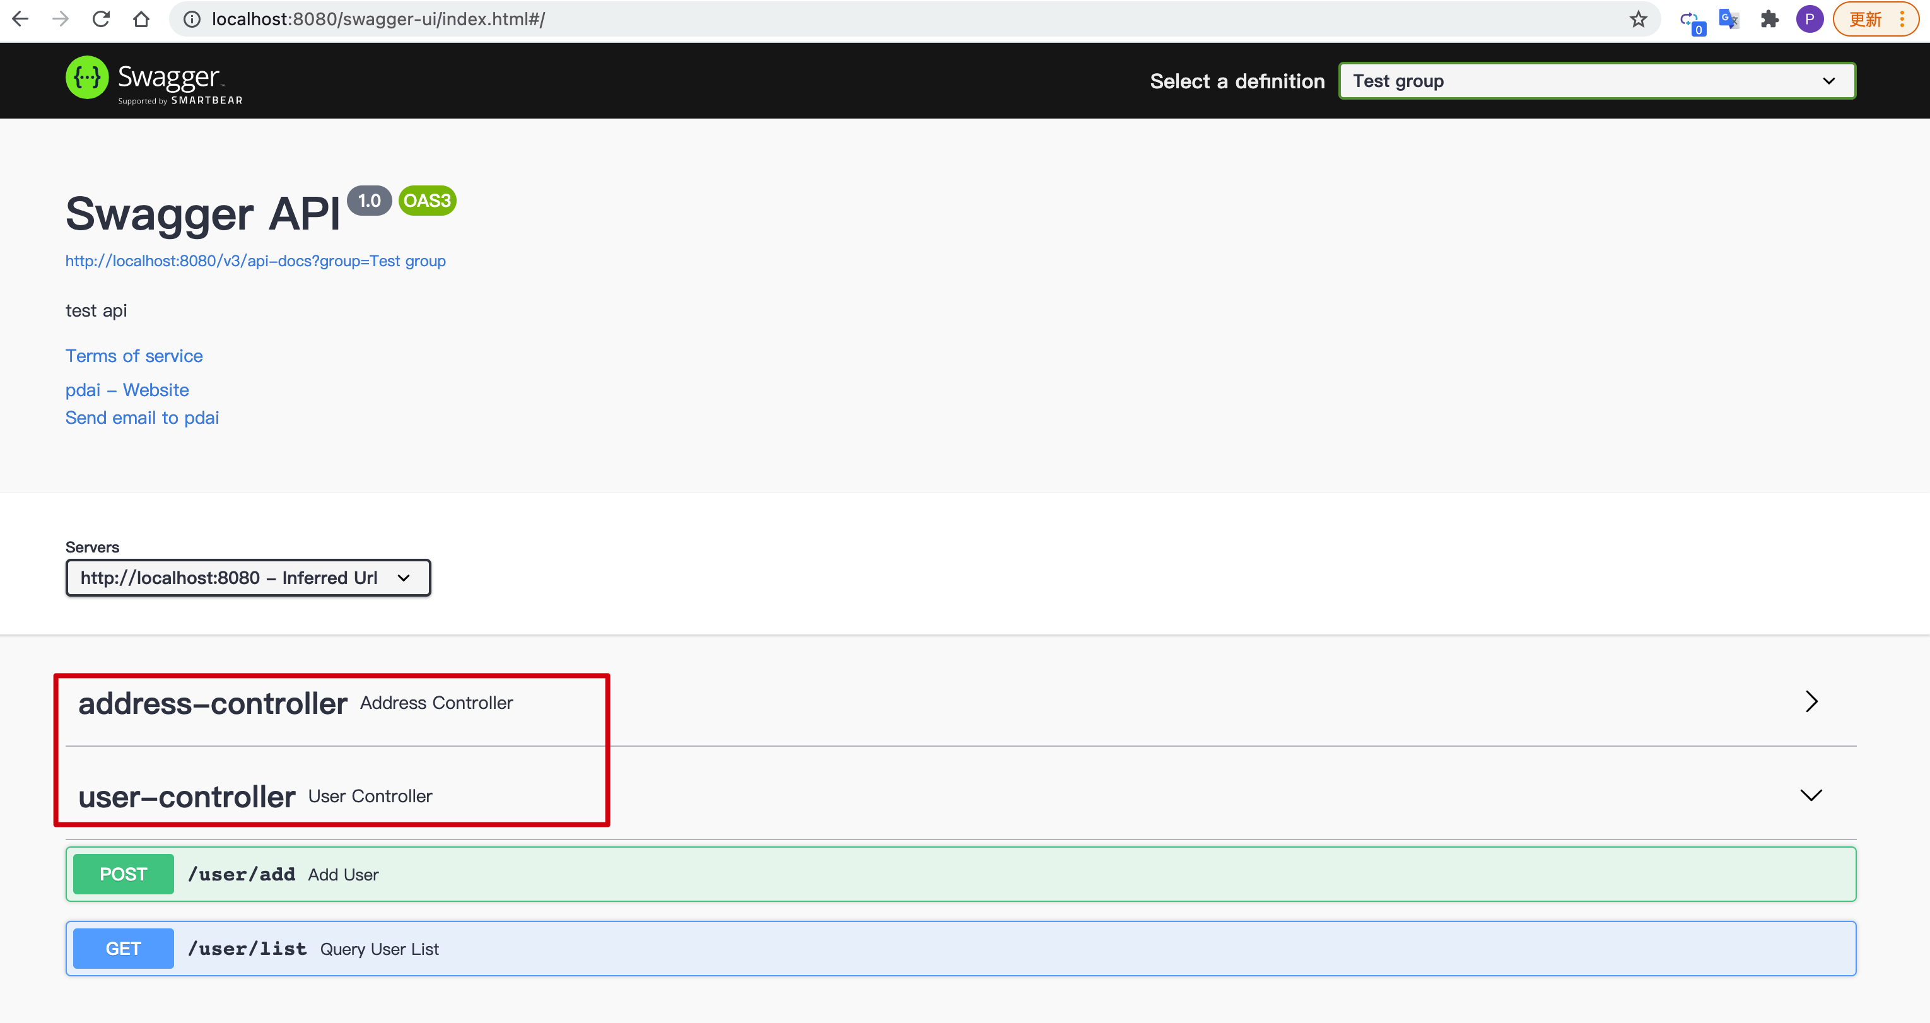The image size is (1930, 1023).
Task: Click the version 1.0 badge icon
Action: coord(369,201)
